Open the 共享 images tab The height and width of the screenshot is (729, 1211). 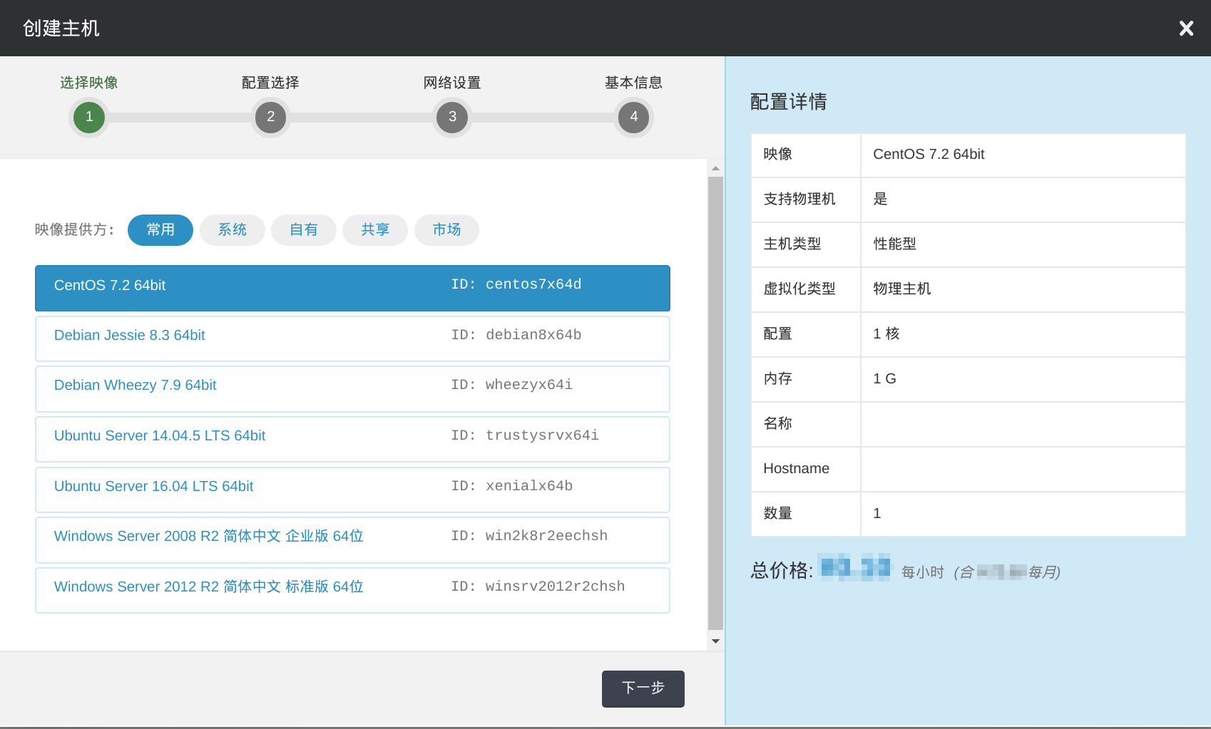[x=374, y=230]
